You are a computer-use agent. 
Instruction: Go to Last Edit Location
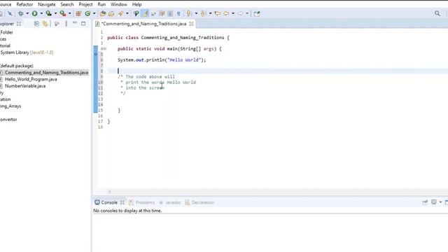tap(218, 13)
